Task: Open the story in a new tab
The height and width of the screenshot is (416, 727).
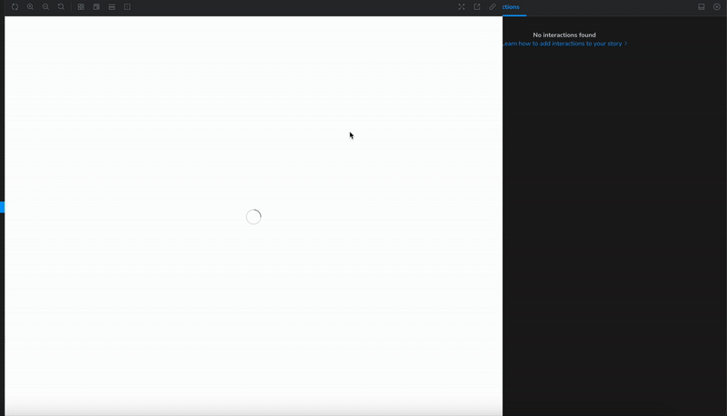Action: coord(476,7)
